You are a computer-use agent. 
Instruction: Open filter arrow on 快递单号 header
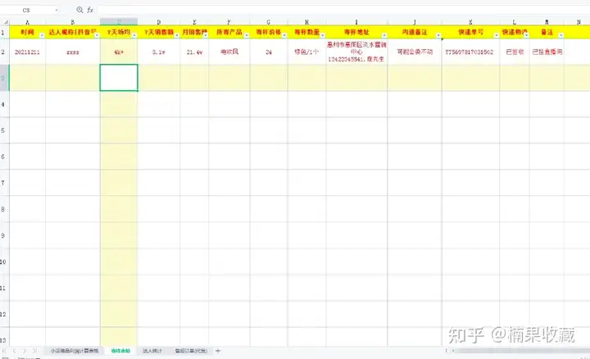tap(497, 35)
